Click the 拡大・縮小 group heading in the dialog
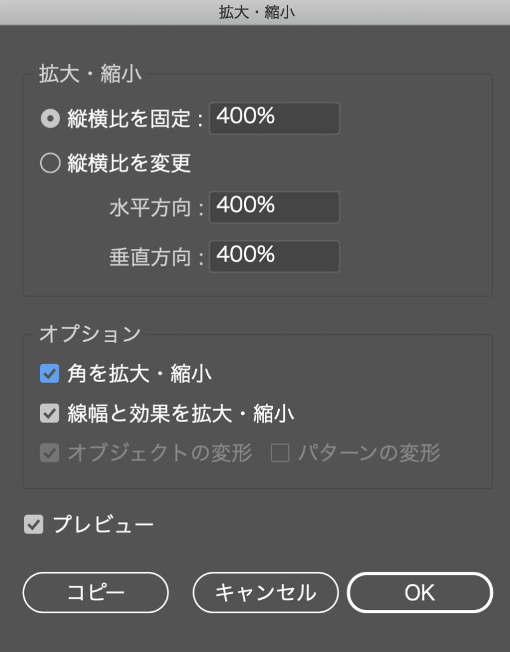 (89, 74)
